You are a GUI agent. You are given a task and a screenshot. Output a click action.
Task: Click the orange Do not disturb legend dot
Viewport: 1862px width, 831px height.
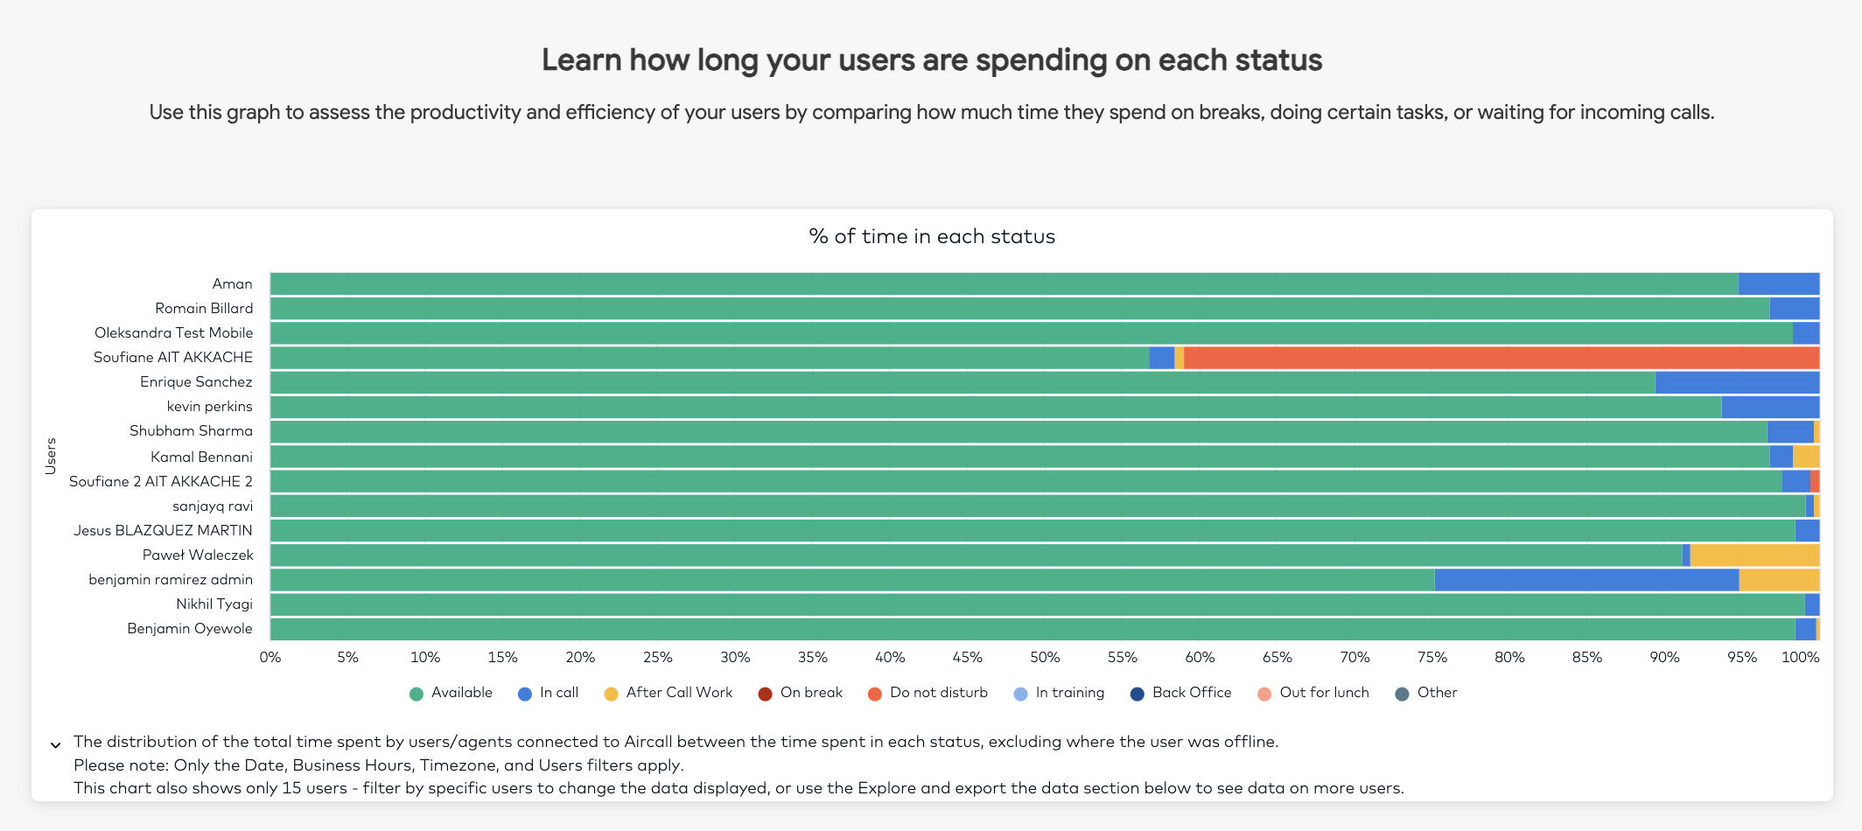875,694
